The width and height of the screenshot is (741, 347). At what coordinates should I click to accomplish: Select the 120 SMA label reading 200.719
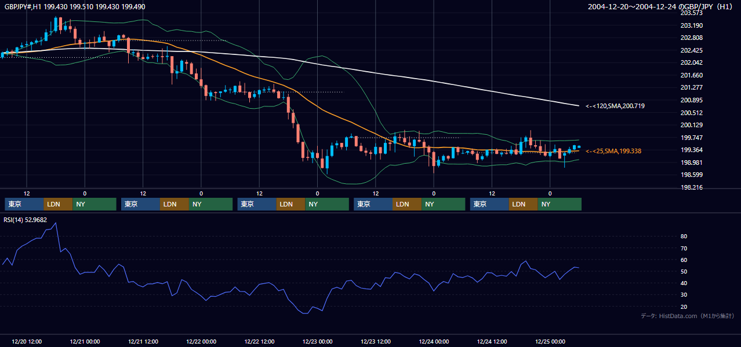[615, 106]
